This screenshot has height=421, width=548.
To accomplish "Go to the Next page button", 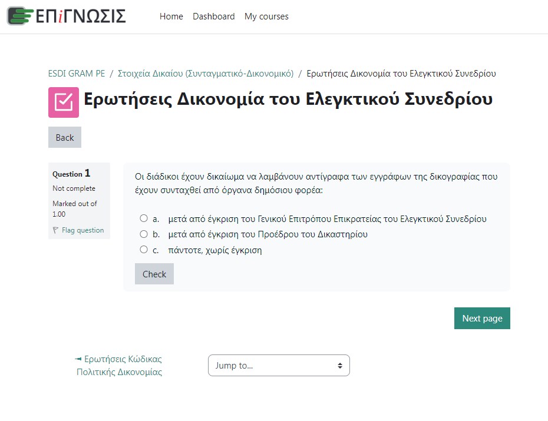I will coord(482,318).
